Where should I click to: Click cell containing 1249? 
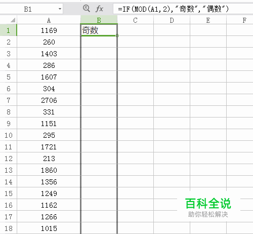(49, 193)
